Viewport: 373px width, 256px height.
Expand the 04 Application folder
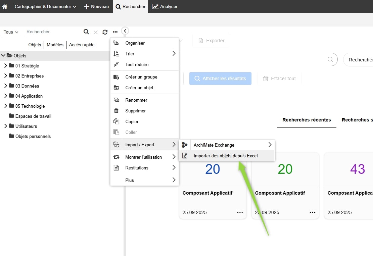coord(5,96)
